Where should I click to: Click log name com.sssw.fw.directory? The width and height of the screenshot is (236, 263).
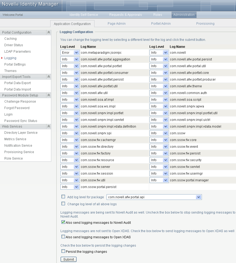point(97,147)
